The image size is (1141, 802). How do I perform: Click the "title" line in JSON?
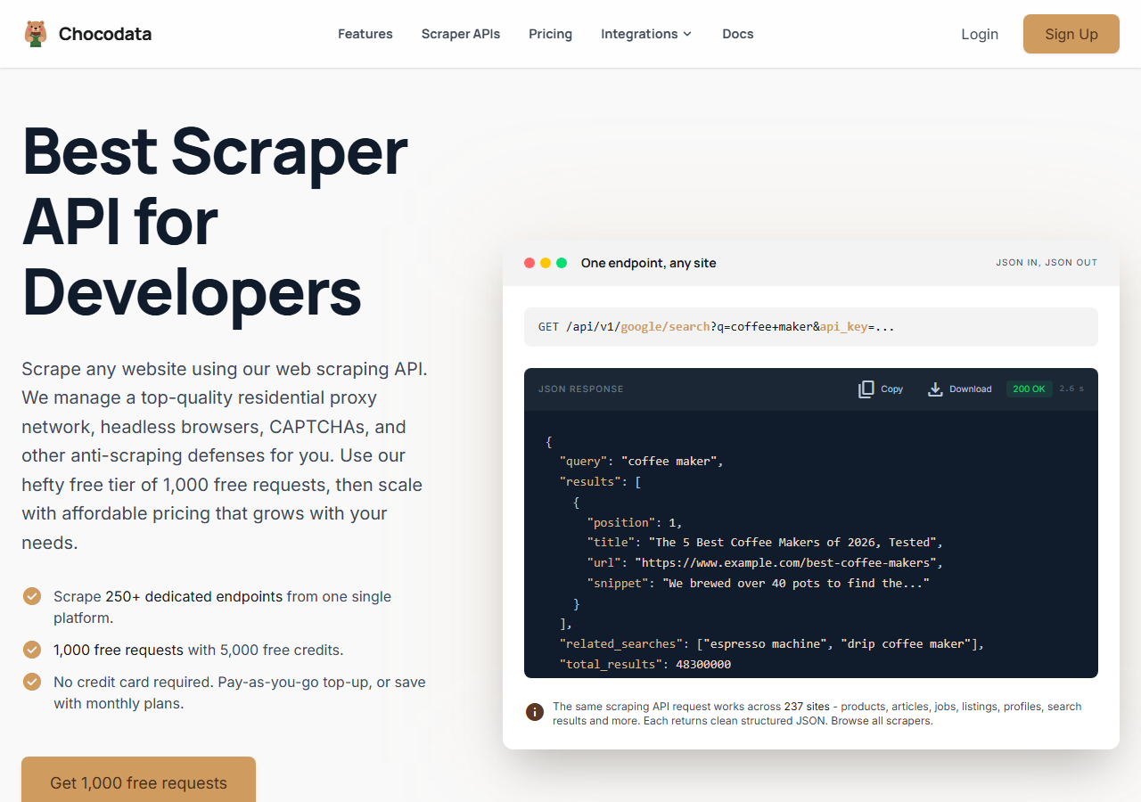(765, 542)
